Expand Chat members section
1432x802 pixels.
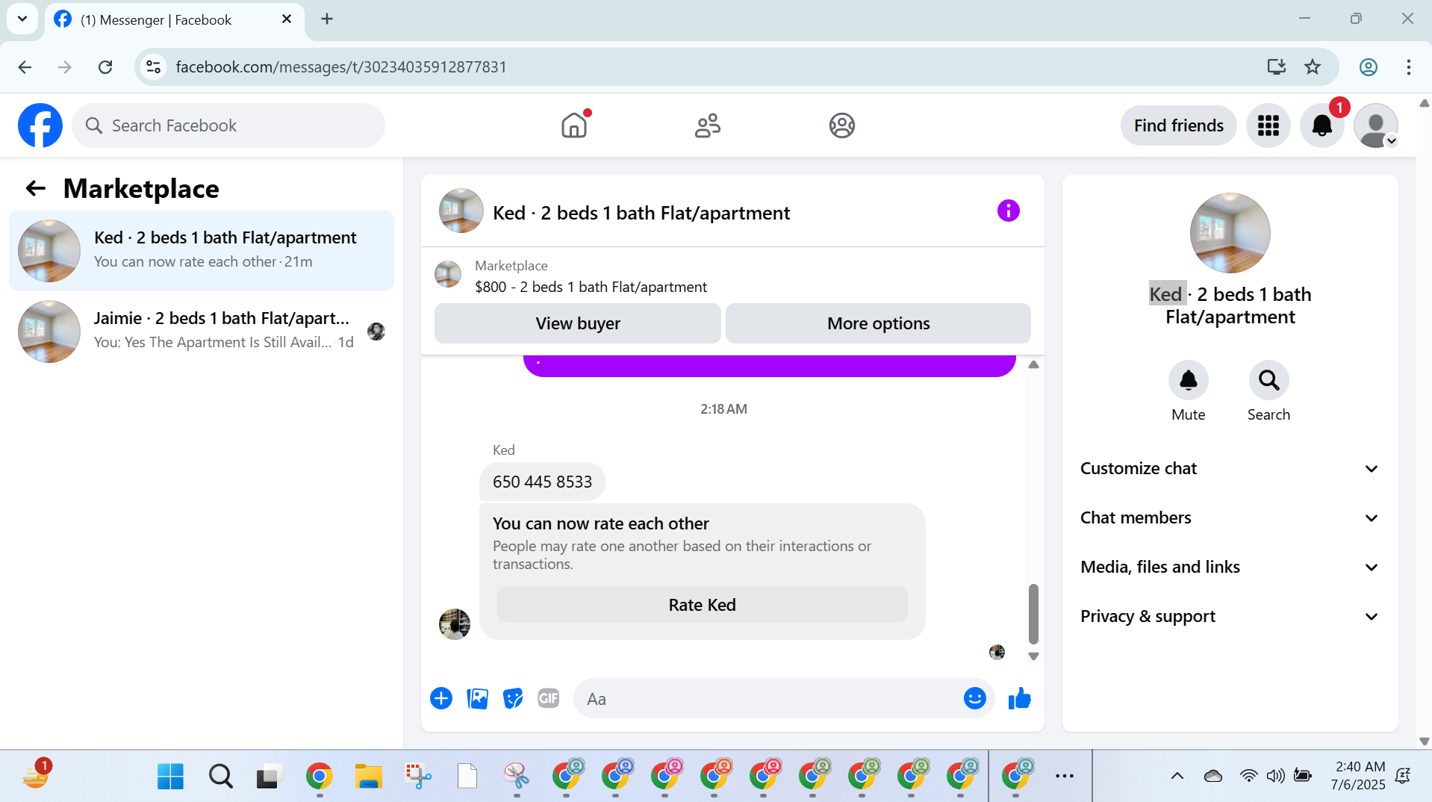coord(1230,517)
